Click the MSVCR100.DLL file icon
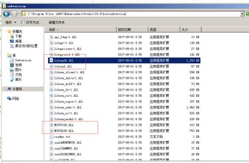Image resolution: width=249 pixels, height=163 pixels. [51, 131]
